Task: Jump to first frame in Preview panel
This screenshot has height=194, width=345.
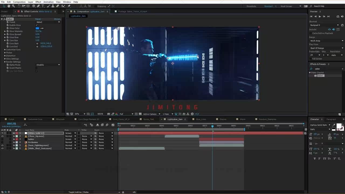Action: [311, 16]
